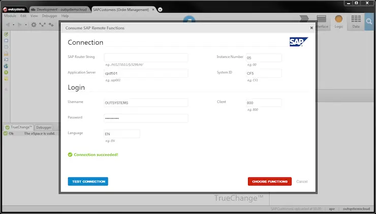
Task: Click the SAP Router String input field
Action: pos(146,57)
